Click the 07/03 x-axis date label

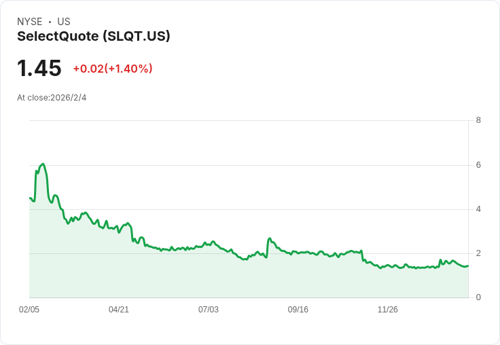(209, 310)
